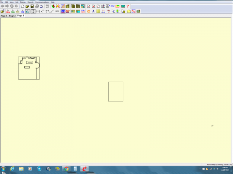Click the green camera icon
233x174 pixels.
click(138, 11)
